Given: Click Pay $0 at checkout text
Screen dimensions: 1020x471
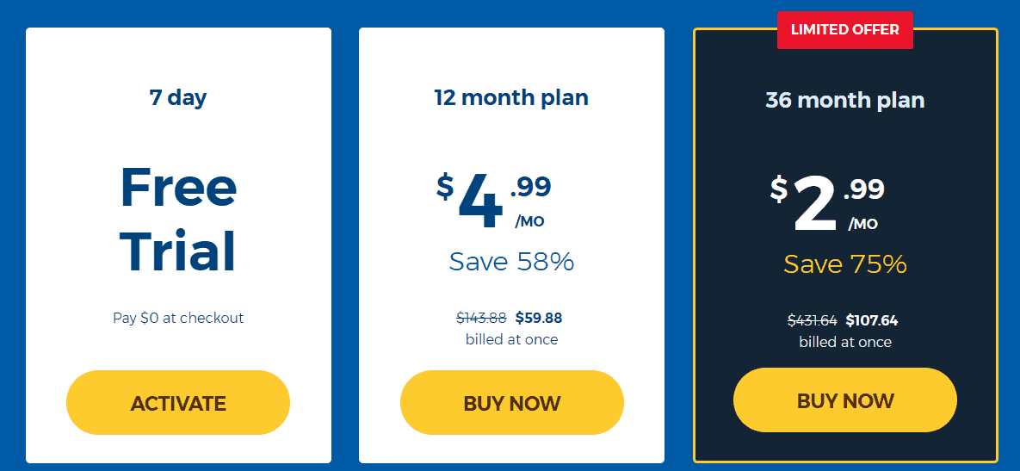Looking at the screenshot, I should pyautogui.click(x=178, y=318).
